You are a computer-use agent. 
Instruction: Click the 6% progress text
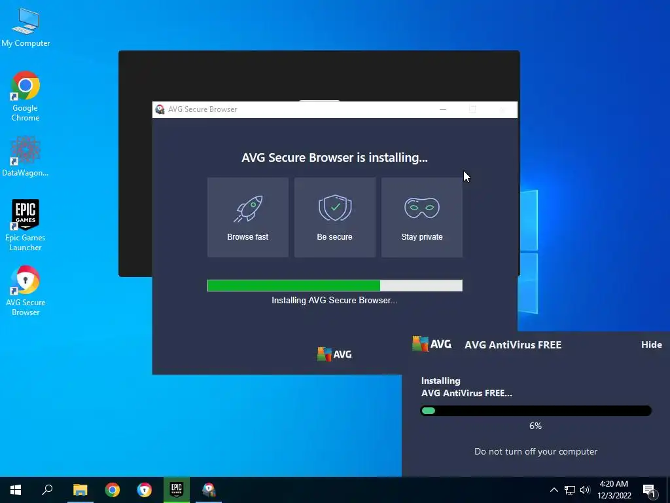point(535,426)
